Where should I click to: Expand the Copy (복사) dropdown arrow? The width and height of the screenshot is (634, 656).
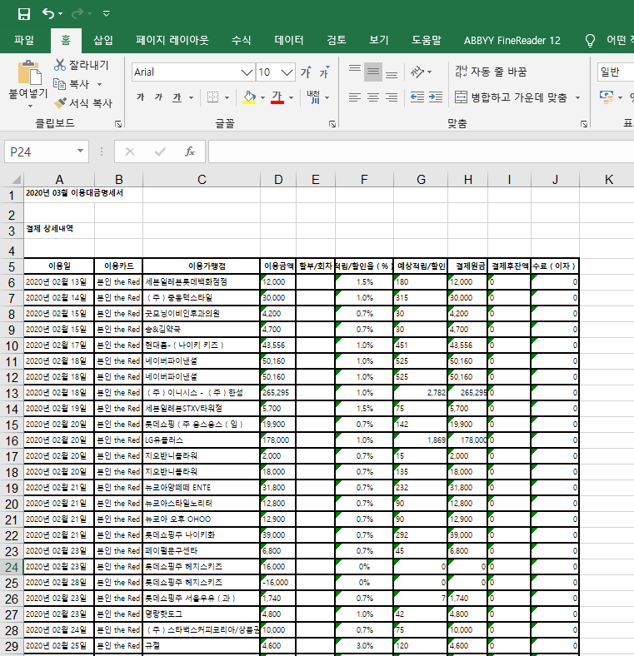(x=100, y=84)
